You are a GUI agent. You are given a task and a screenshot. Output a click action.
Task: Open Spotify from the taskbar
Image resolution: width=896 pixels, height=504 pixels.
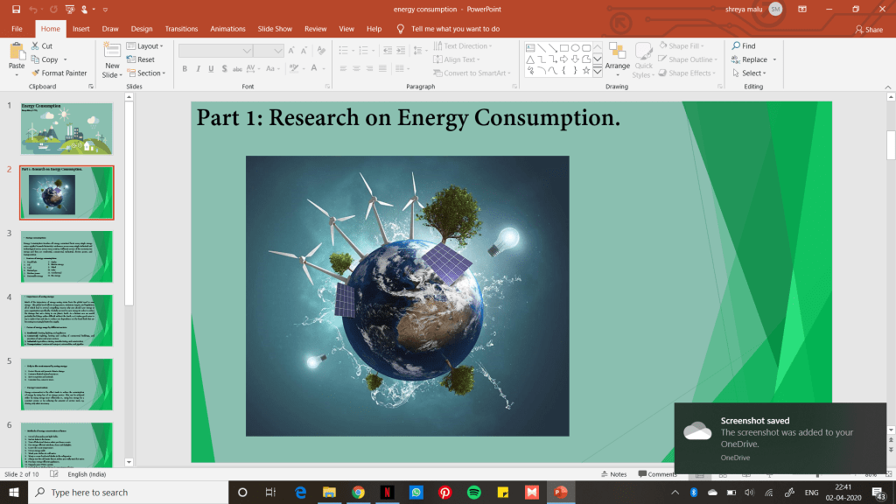[473, 493]
